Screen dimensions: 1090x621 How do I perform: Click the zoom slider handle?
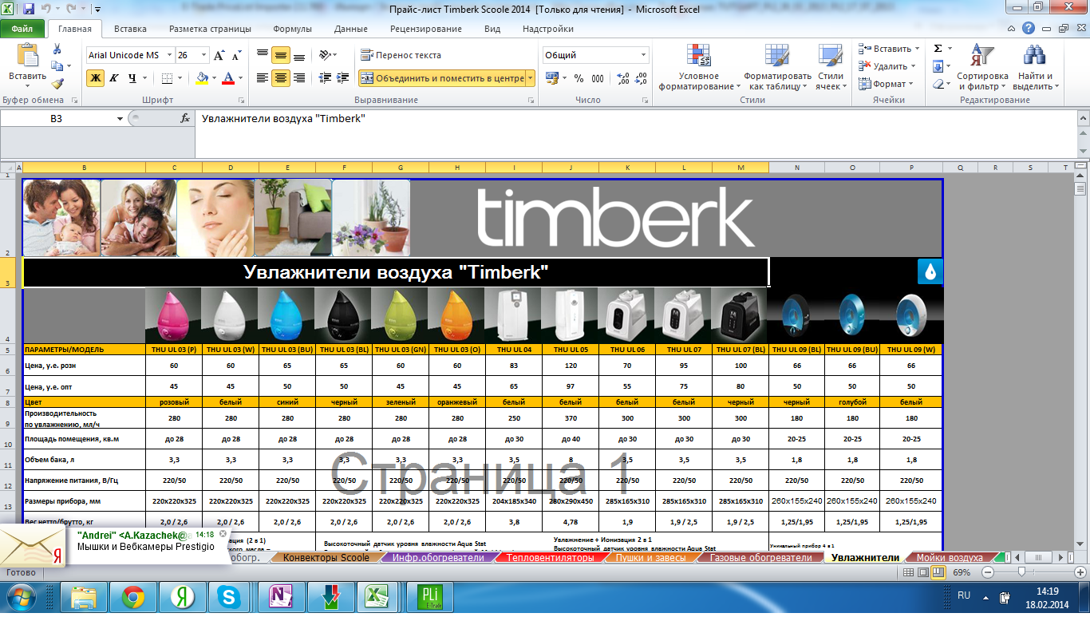(1022, 573)
